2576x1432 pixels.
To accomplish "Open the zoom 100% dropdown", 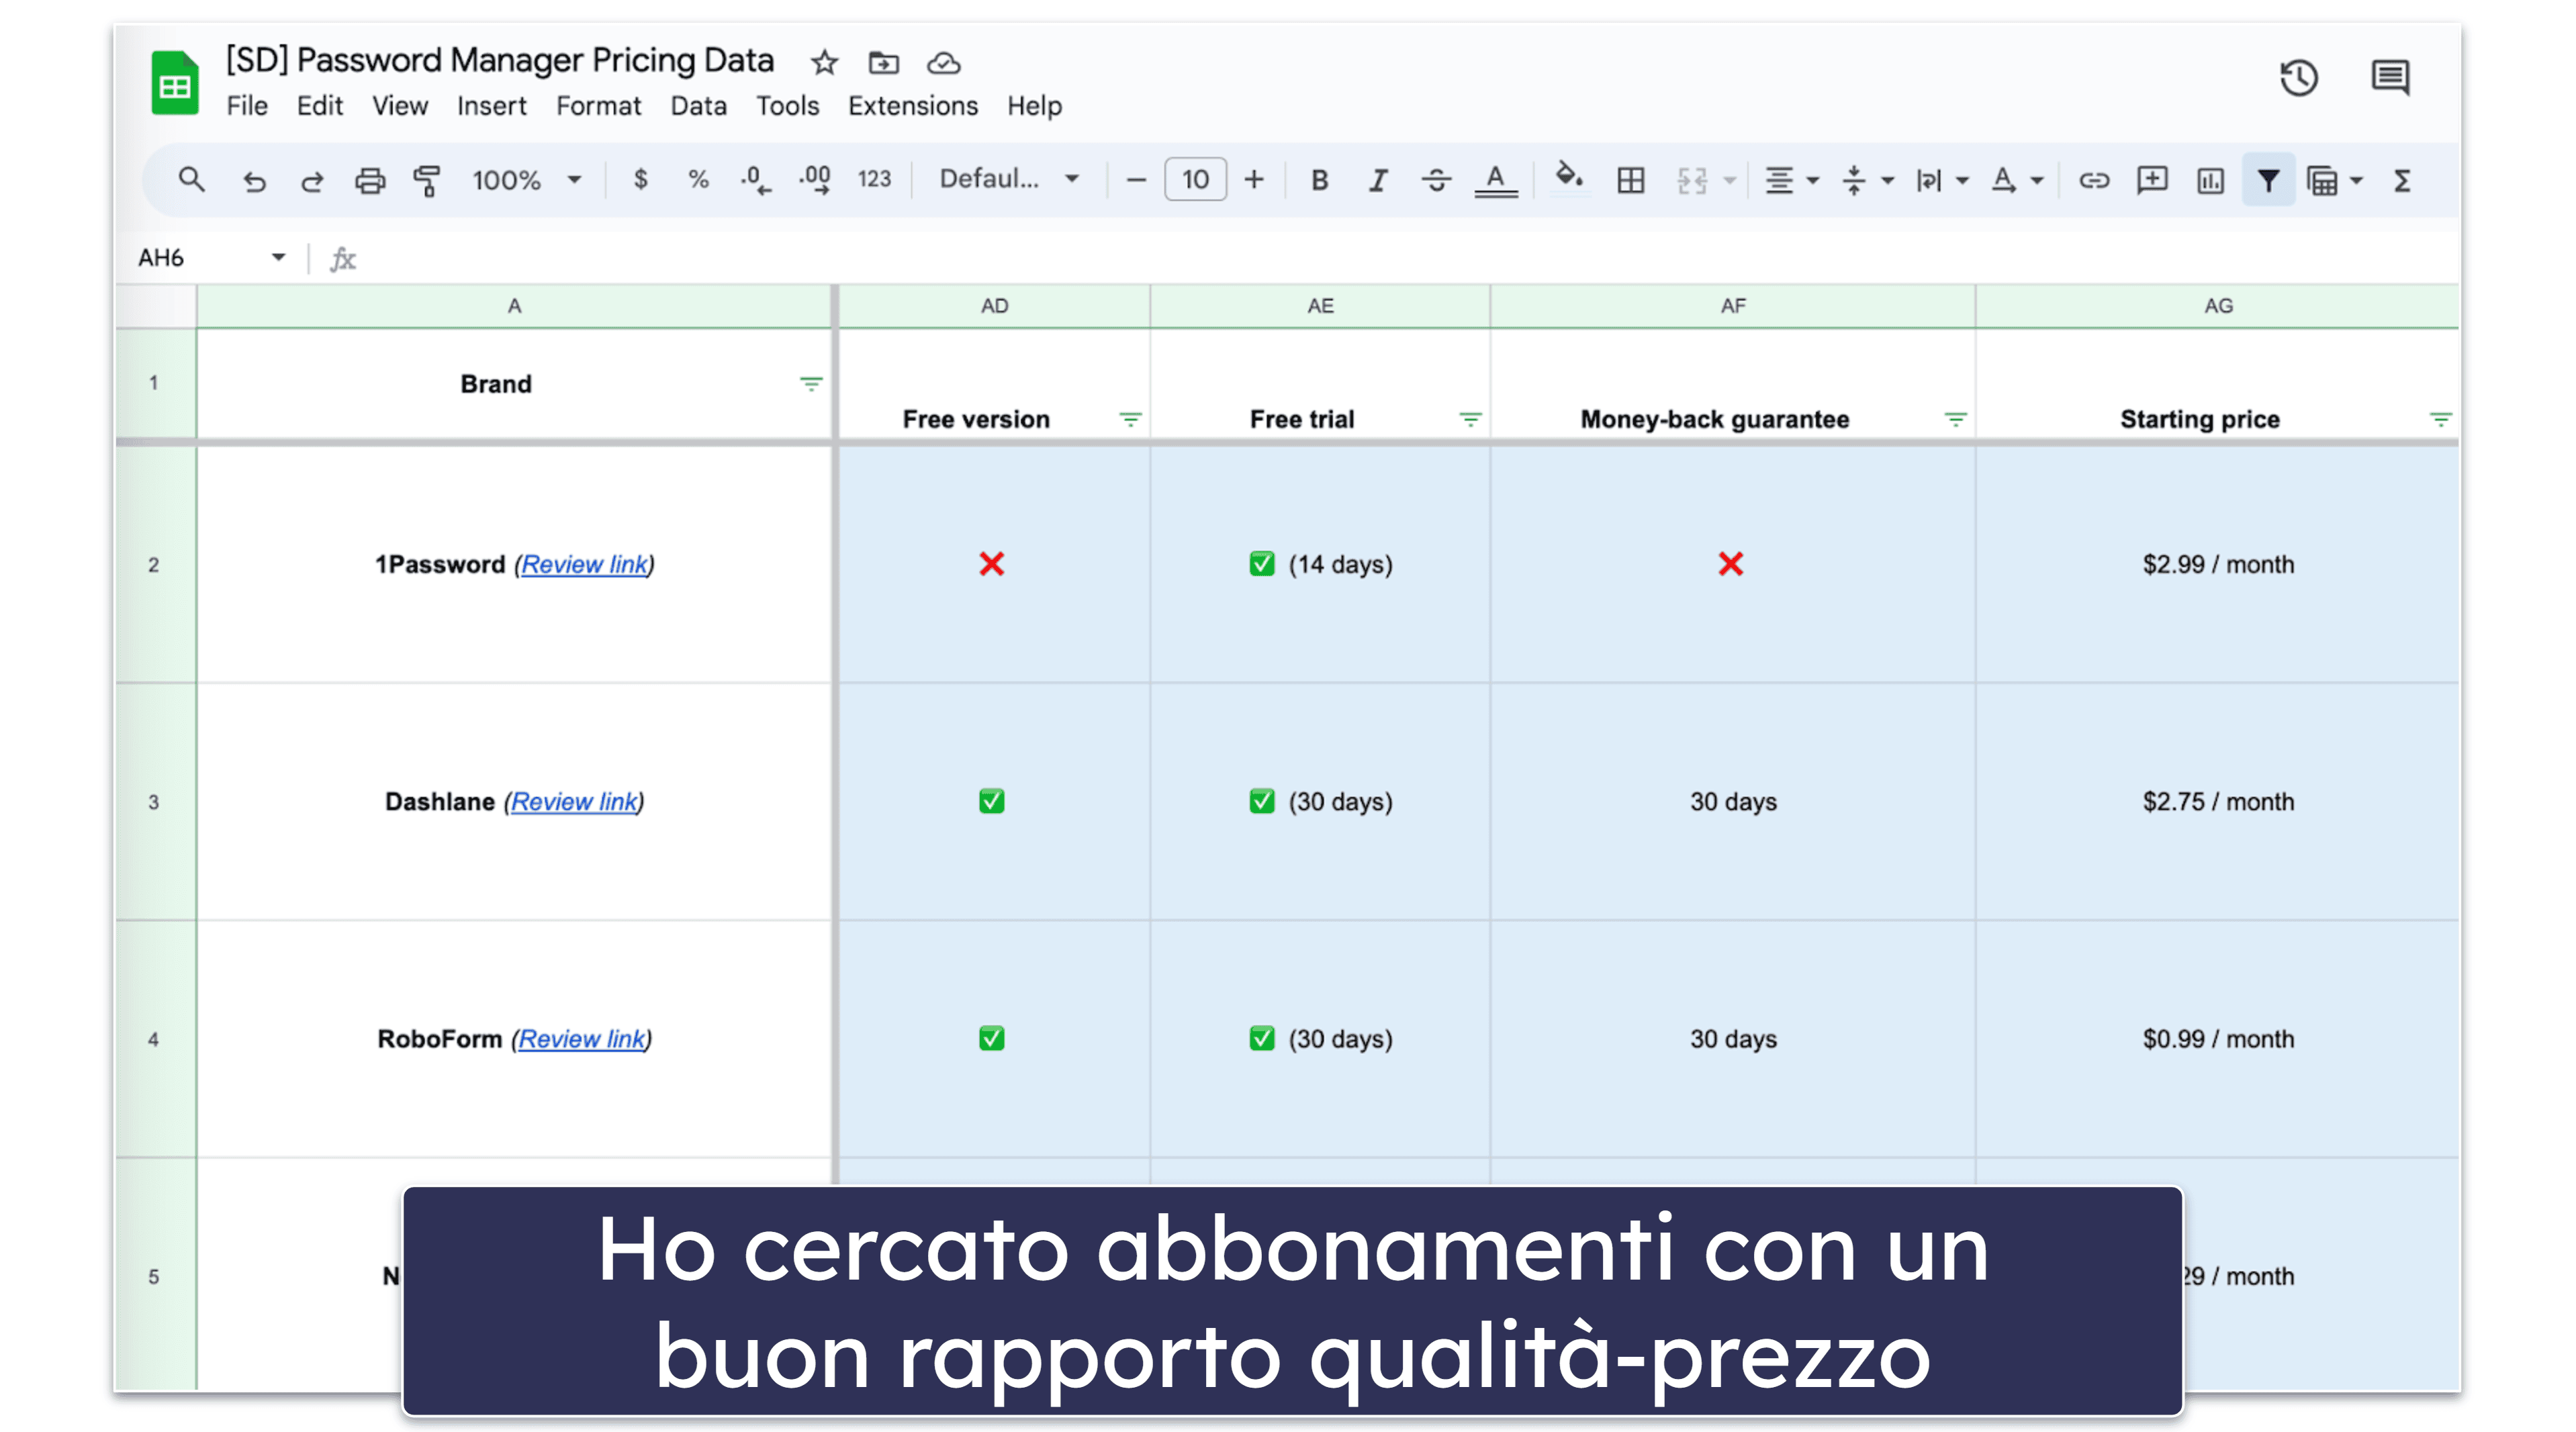I will (x=526, y=180).
